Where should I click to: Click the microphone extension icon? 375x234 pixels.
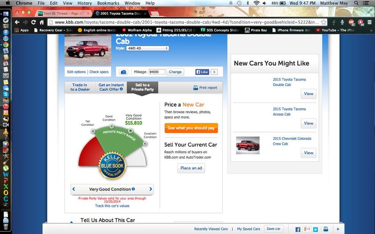tap(342, 22)
